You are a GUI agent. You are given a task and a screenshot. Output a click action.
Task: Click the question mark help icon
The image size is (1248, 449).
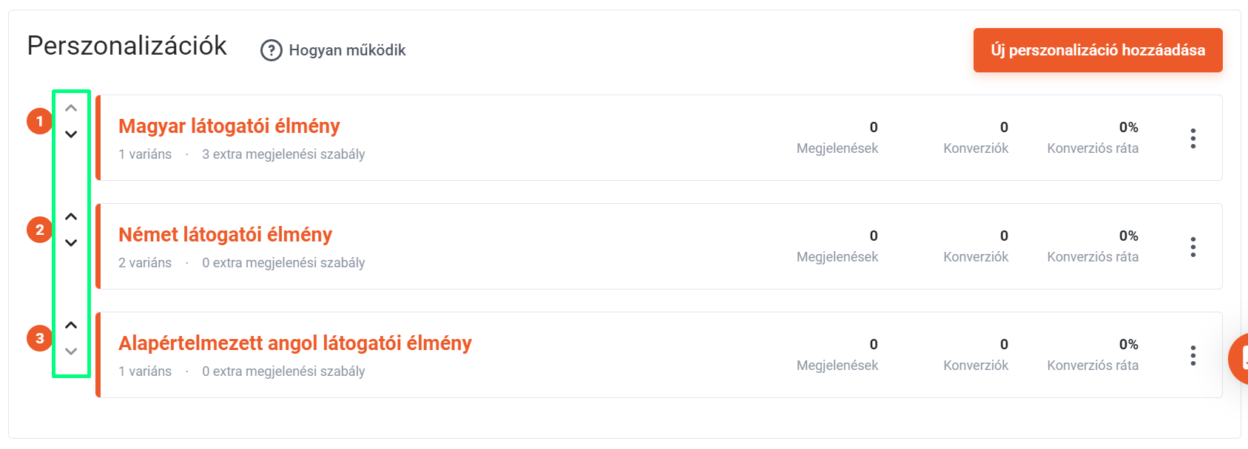(x=271, y=50)
